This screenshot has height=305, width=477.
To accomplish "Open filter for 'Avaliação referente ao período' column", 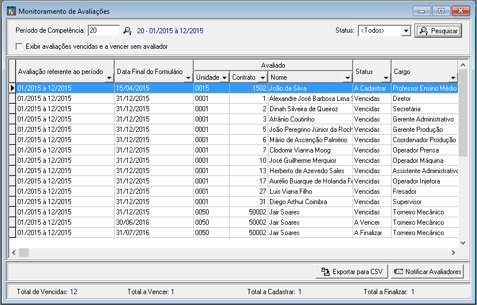I will click(x=109, y=79).
